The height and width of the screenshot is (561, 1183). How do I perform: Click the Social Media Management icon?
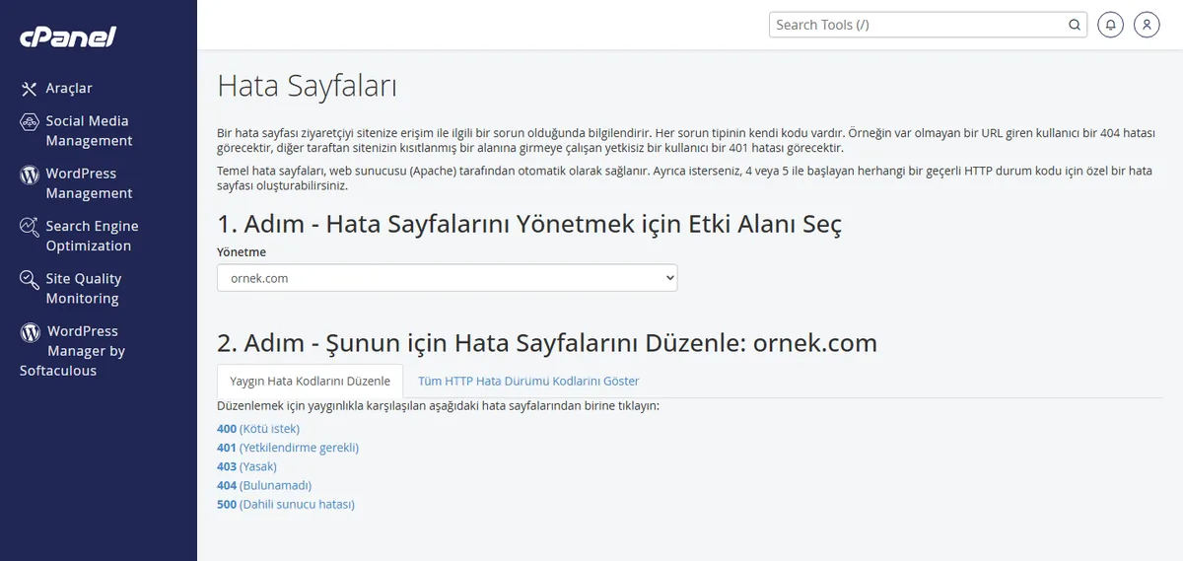30,121
